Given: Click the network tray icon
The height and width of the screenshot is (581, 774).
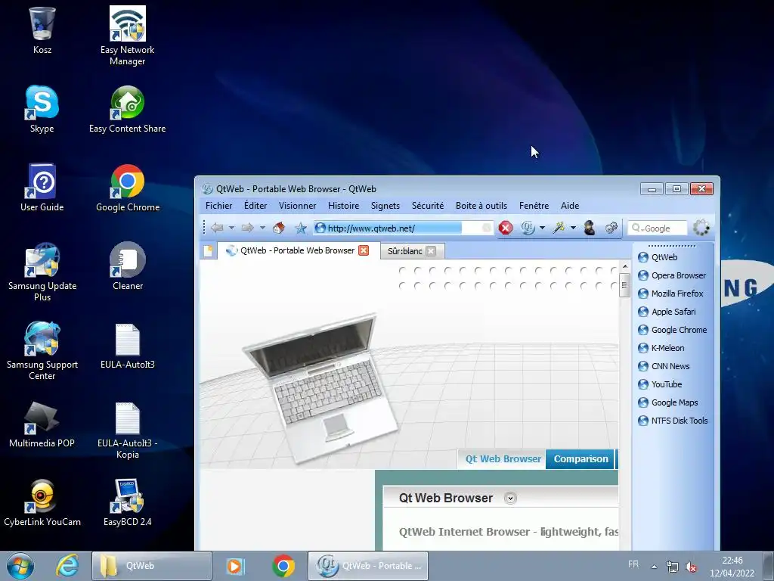Looking at the screenshot, I should (x=672, y=567).
